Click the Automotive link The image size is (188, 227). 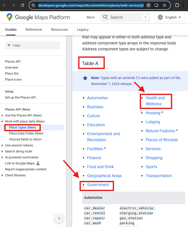click(97, 98)
